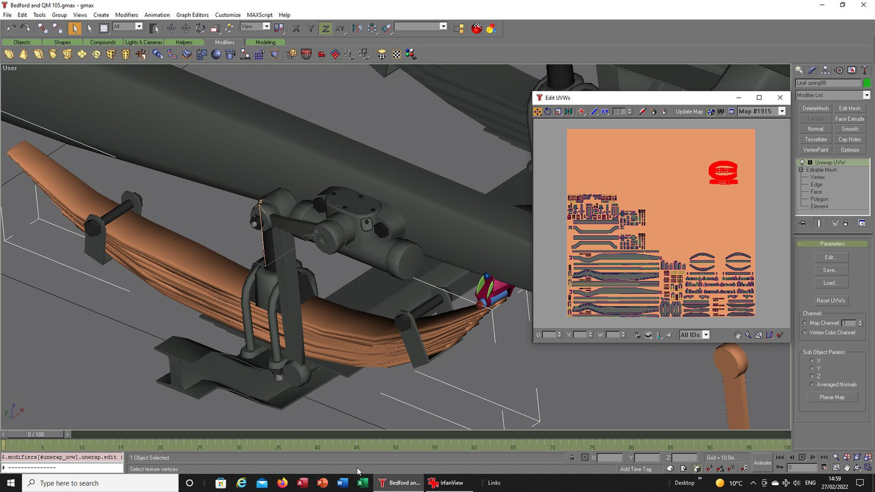875x492 pixels.
Task: Click the object color swatch beside Leaf spring08
Action: [867, 83]
